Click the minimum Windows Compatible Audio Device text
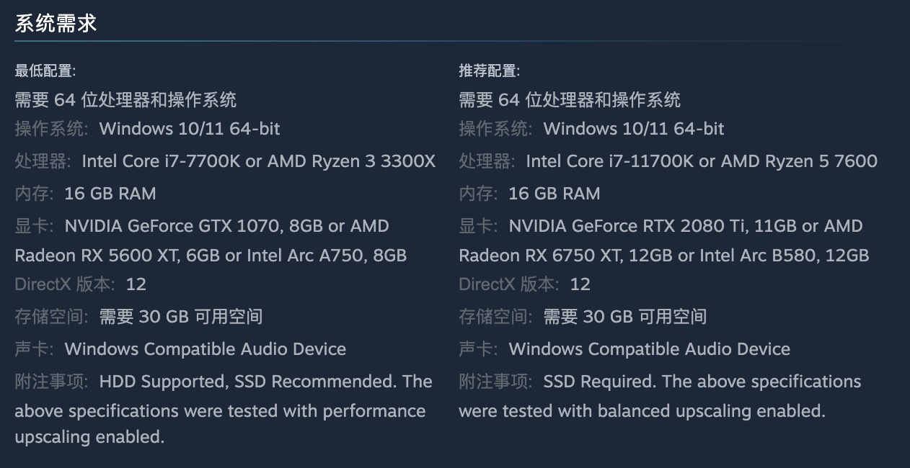Viewport: 910px width, 468px height. [206, 349]
